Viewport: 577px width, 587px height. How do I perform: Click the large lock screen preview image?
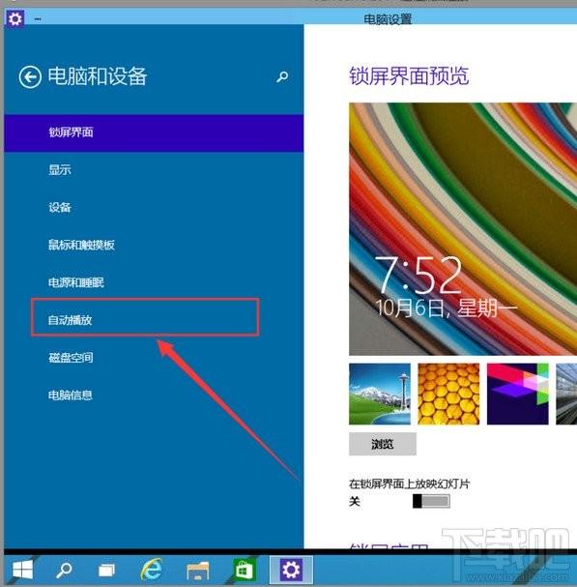463,229
